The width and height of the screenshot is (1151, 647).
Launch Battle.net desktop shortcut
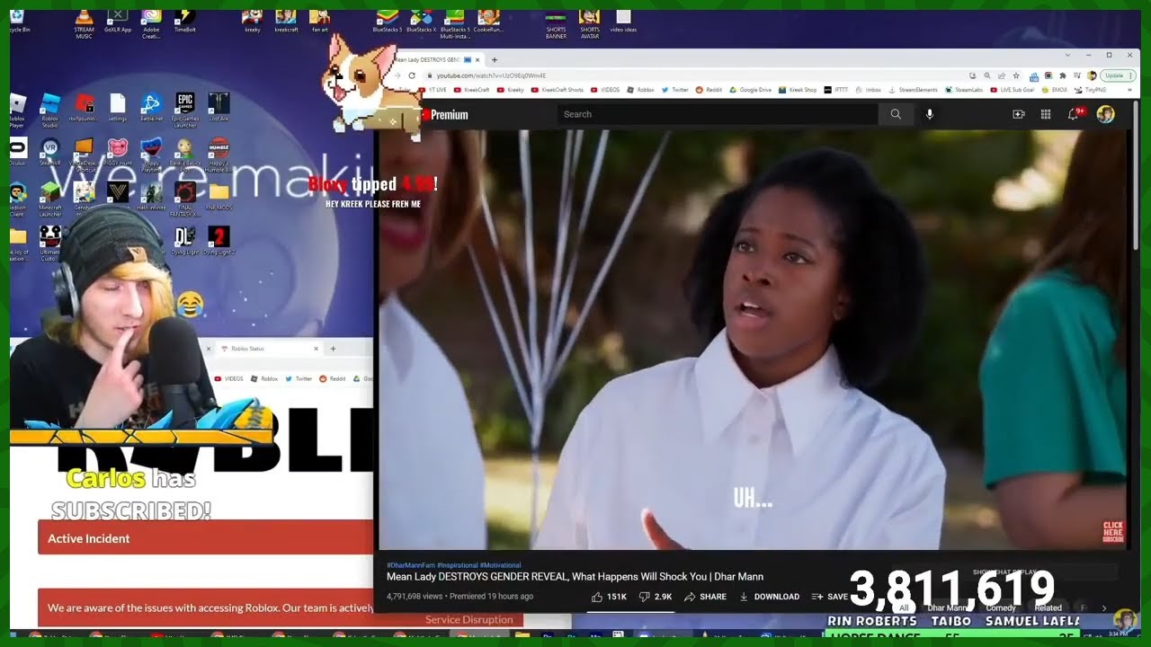click(x=151, y=107)
